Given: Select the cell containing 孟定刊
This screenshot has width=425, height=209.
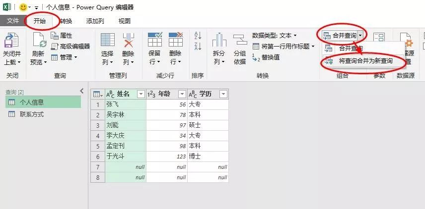Looking at the screenshot, I should click(x=126, y=146).
